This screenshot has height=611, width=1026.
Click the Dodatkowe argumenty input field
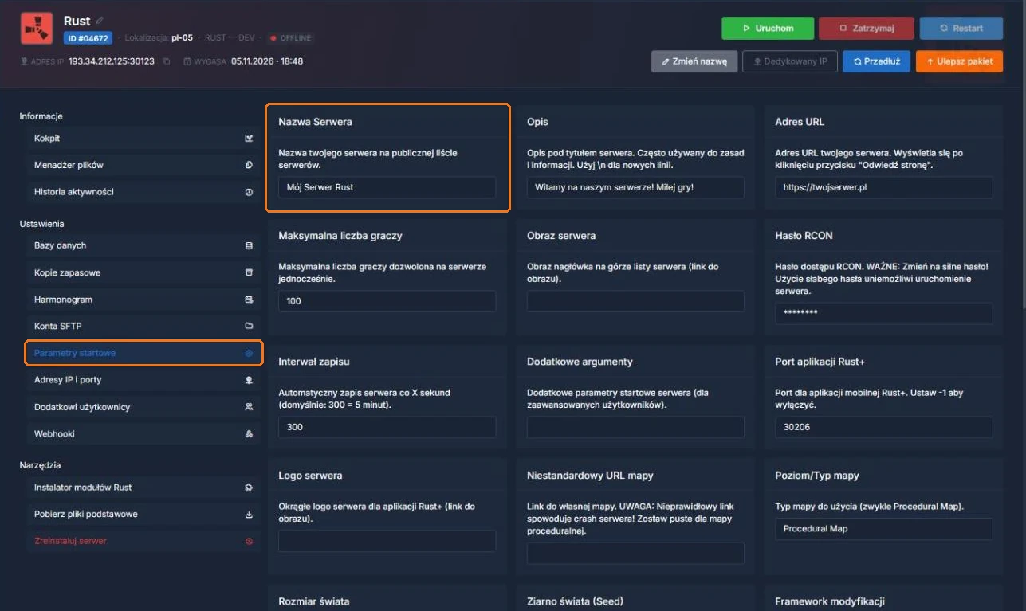click(x=635, y=427)
